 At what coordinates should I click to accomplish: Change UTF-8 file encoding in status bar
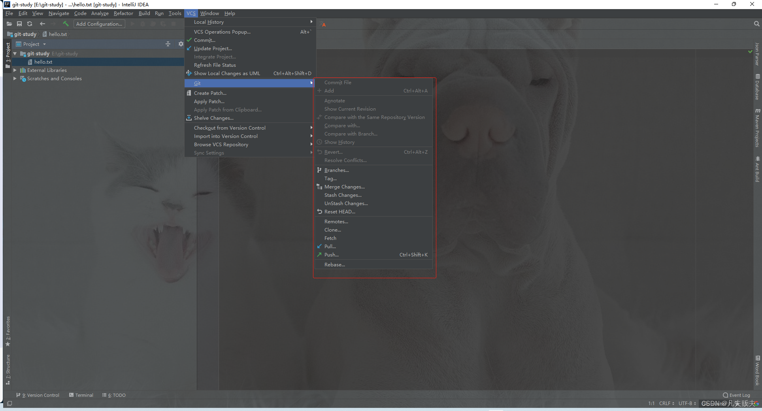pos(687,403)
